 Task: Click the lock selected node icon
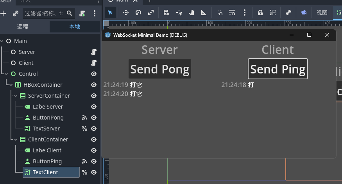(x=260, y=13)
